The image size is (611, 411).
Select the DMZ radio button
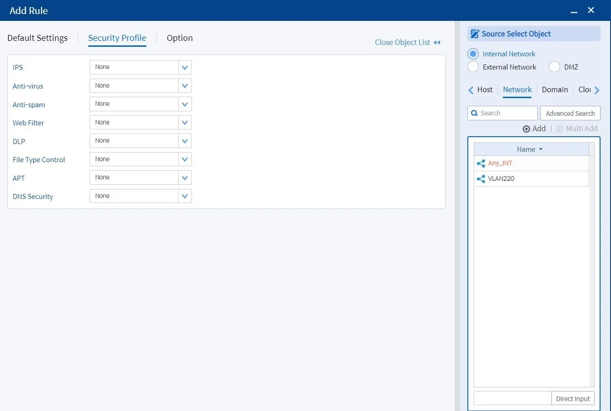pos(554,67)
